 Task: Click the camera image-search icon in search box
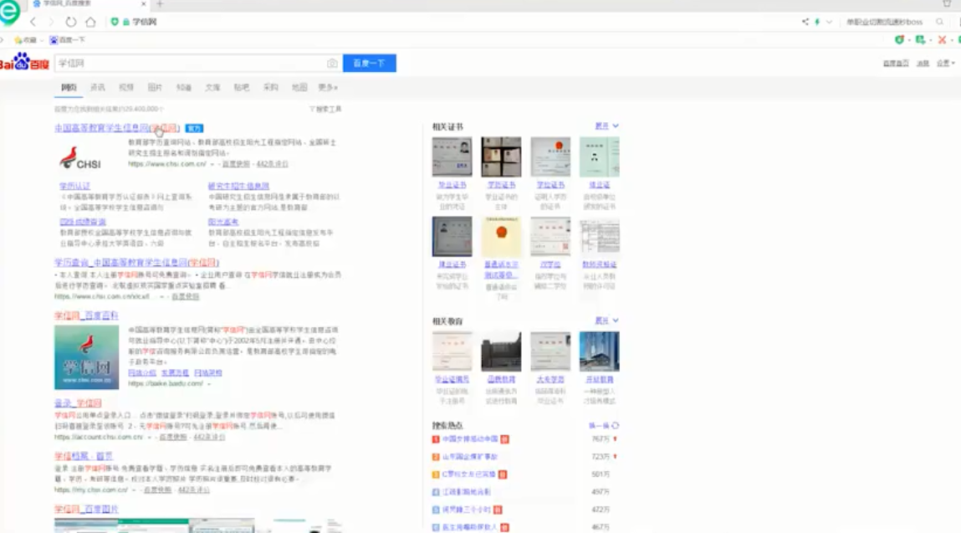[332, 64]
